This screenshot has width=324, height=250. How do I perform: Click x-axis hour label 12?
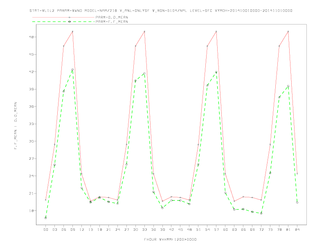tap(82, 230)
